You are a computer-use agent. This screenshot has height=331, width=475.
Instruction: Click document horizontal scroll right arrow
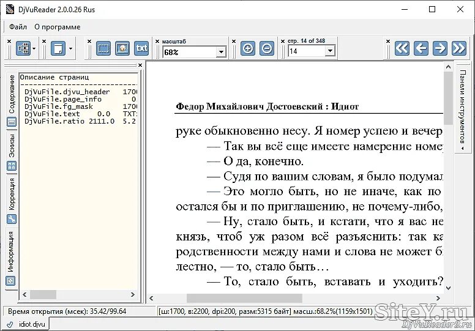coord(438,299)
